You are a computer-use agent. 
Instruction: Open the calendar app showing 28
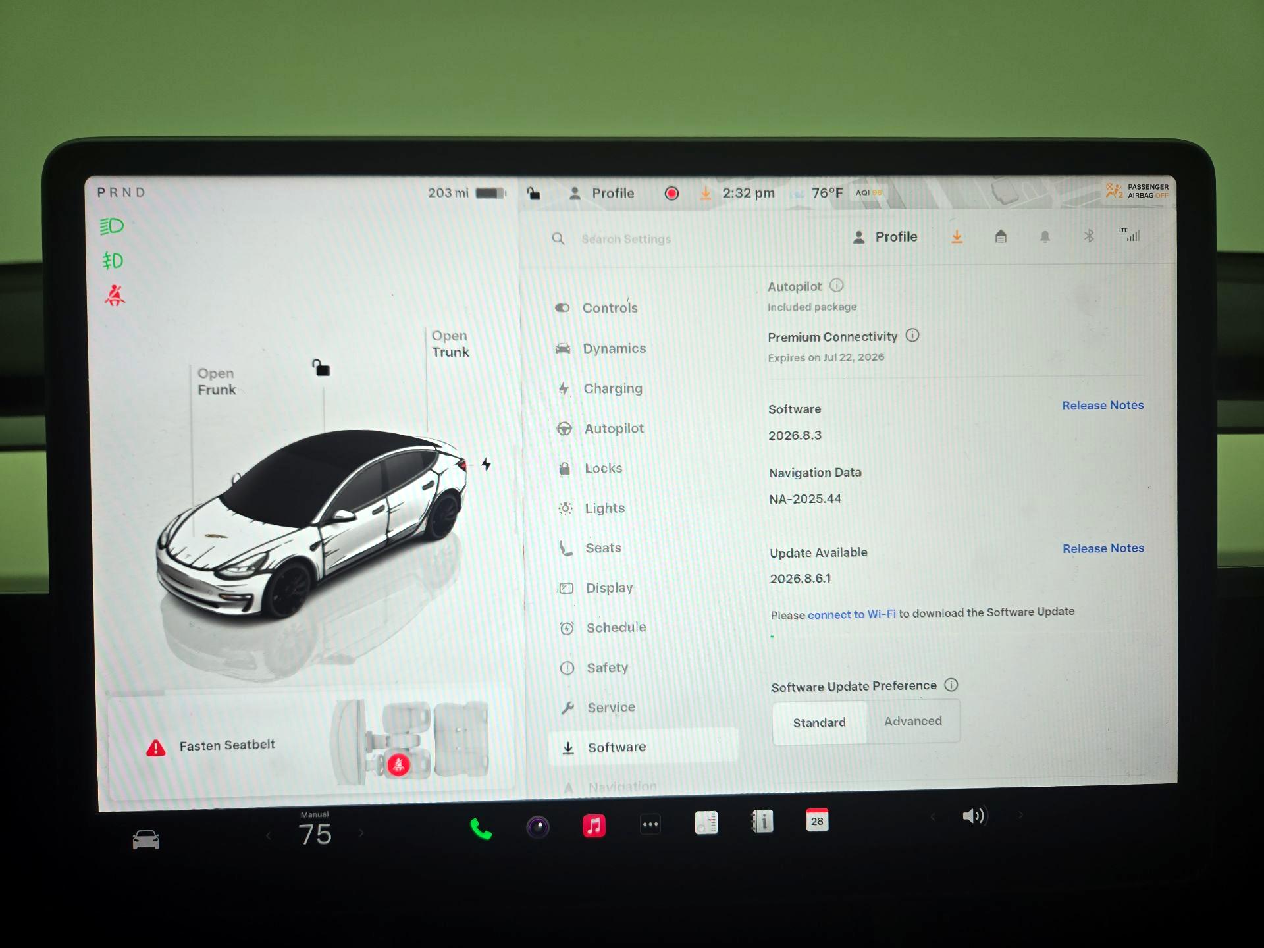(817, 820)
